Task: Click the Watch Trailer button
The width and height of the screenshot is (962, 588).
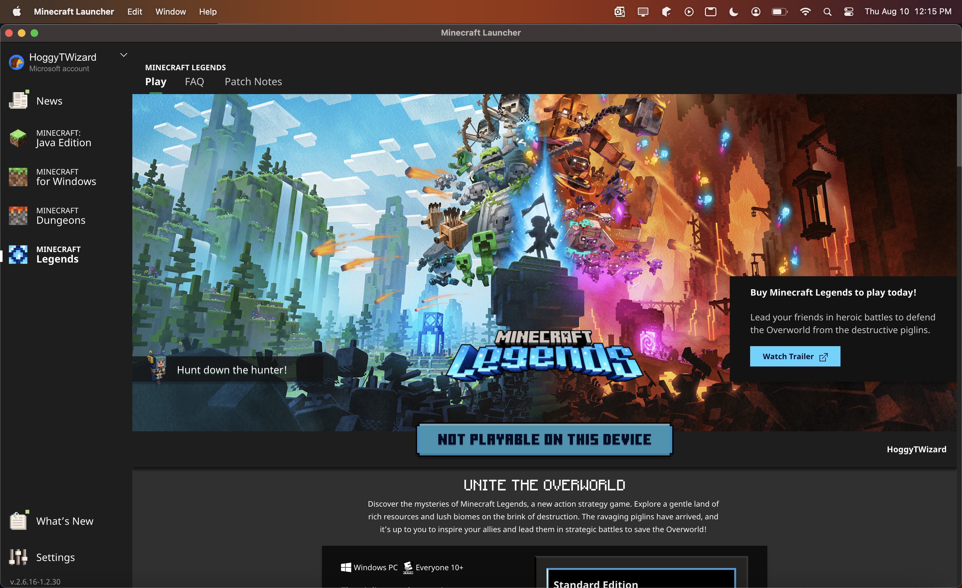Action: 795,356
